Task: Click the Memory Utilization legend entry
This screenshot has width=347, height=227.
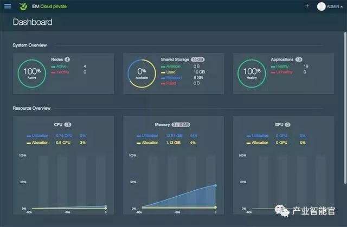Action: tap(147, 136)
